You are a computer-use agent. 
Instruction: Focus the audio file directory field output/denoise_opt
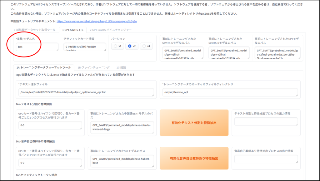[230, 92]
